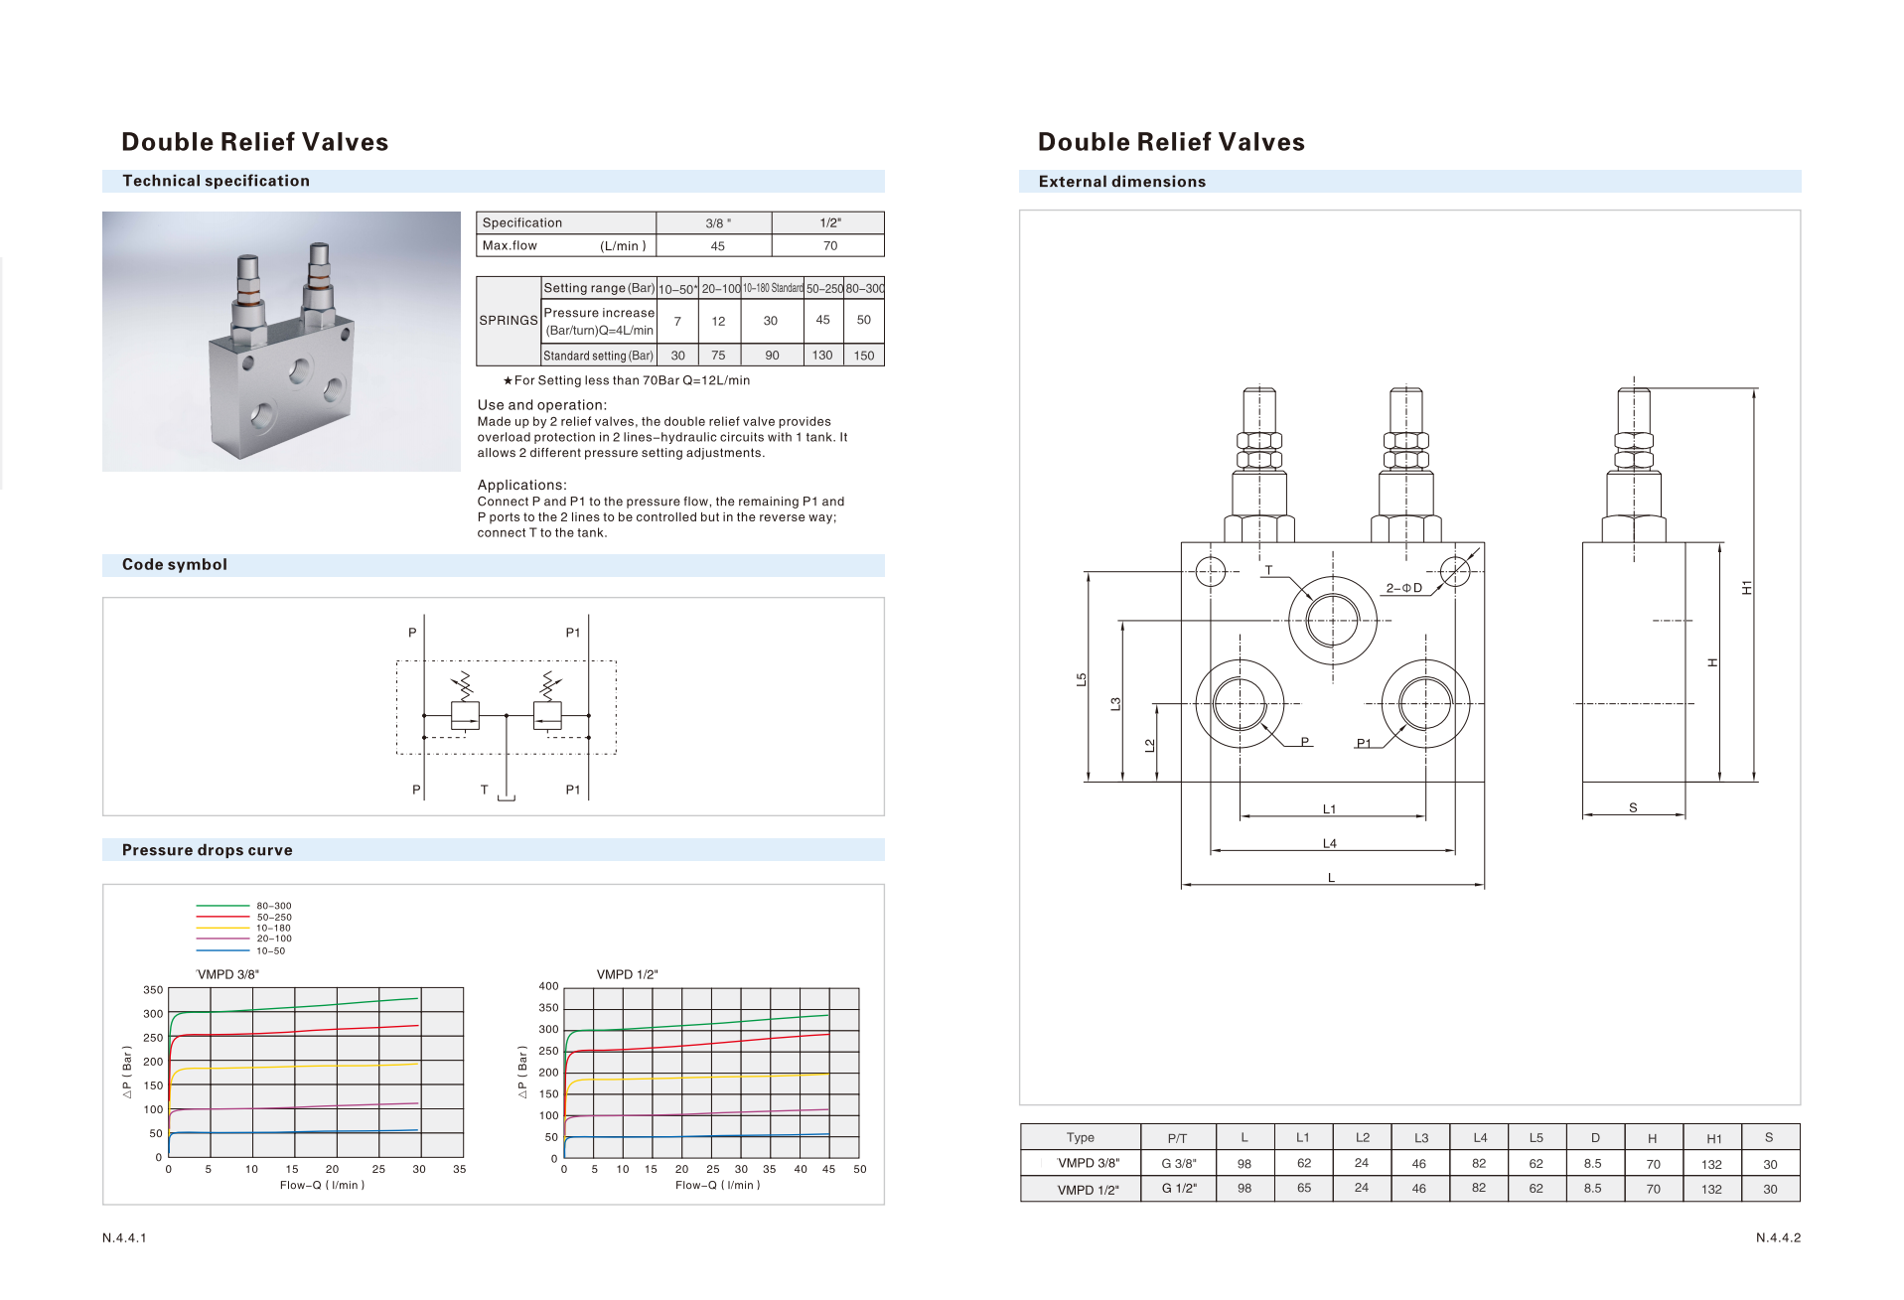This screenshot has height=1300, width=1904.
Task: Click the 'Pressure increase' row label
Action: click(x=599, y=321)
